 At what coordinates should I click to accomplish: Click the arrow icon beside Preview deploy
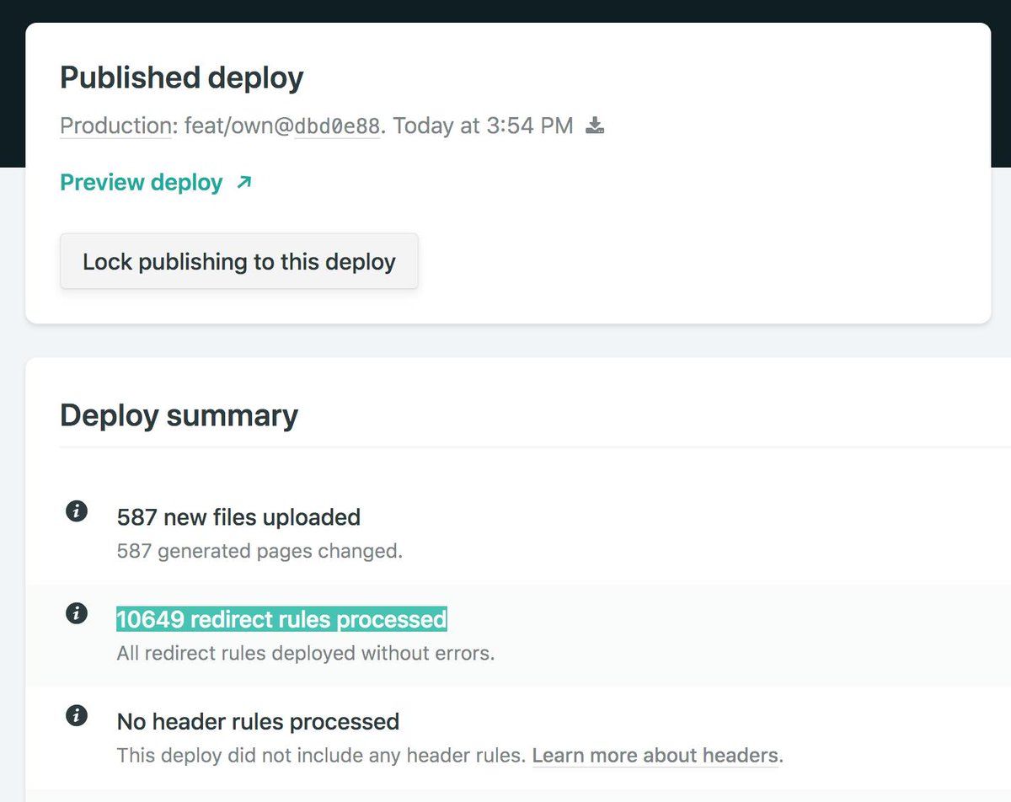click(243, 182)
